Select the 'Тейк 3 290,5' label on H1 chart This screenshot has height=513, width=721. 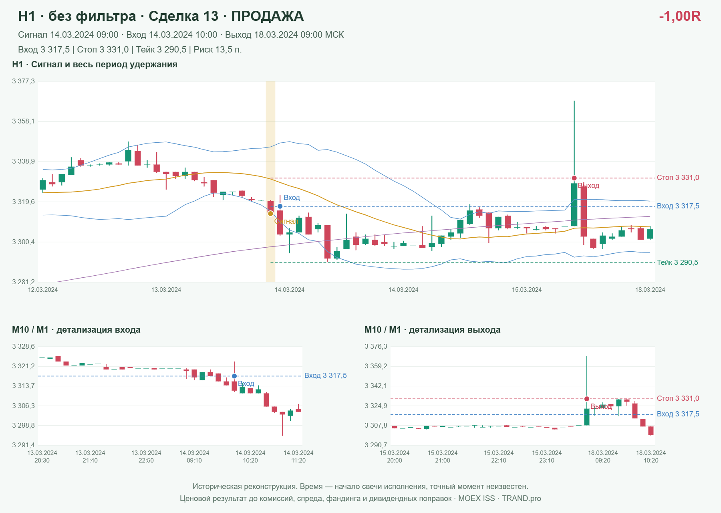click(x=677, y=263)
